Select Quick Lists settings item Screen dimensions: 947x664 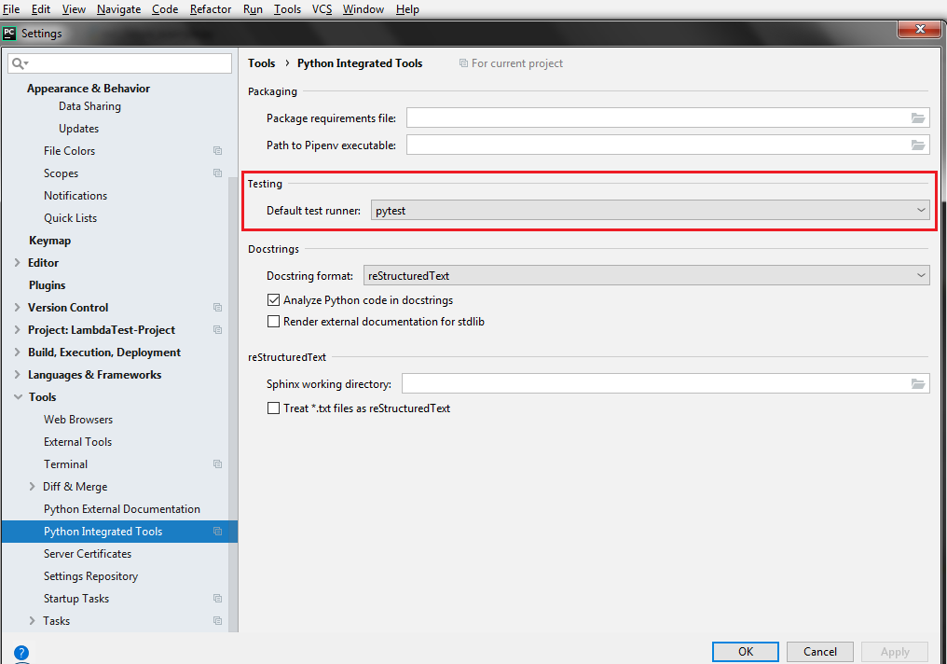(x=70, y=218)
